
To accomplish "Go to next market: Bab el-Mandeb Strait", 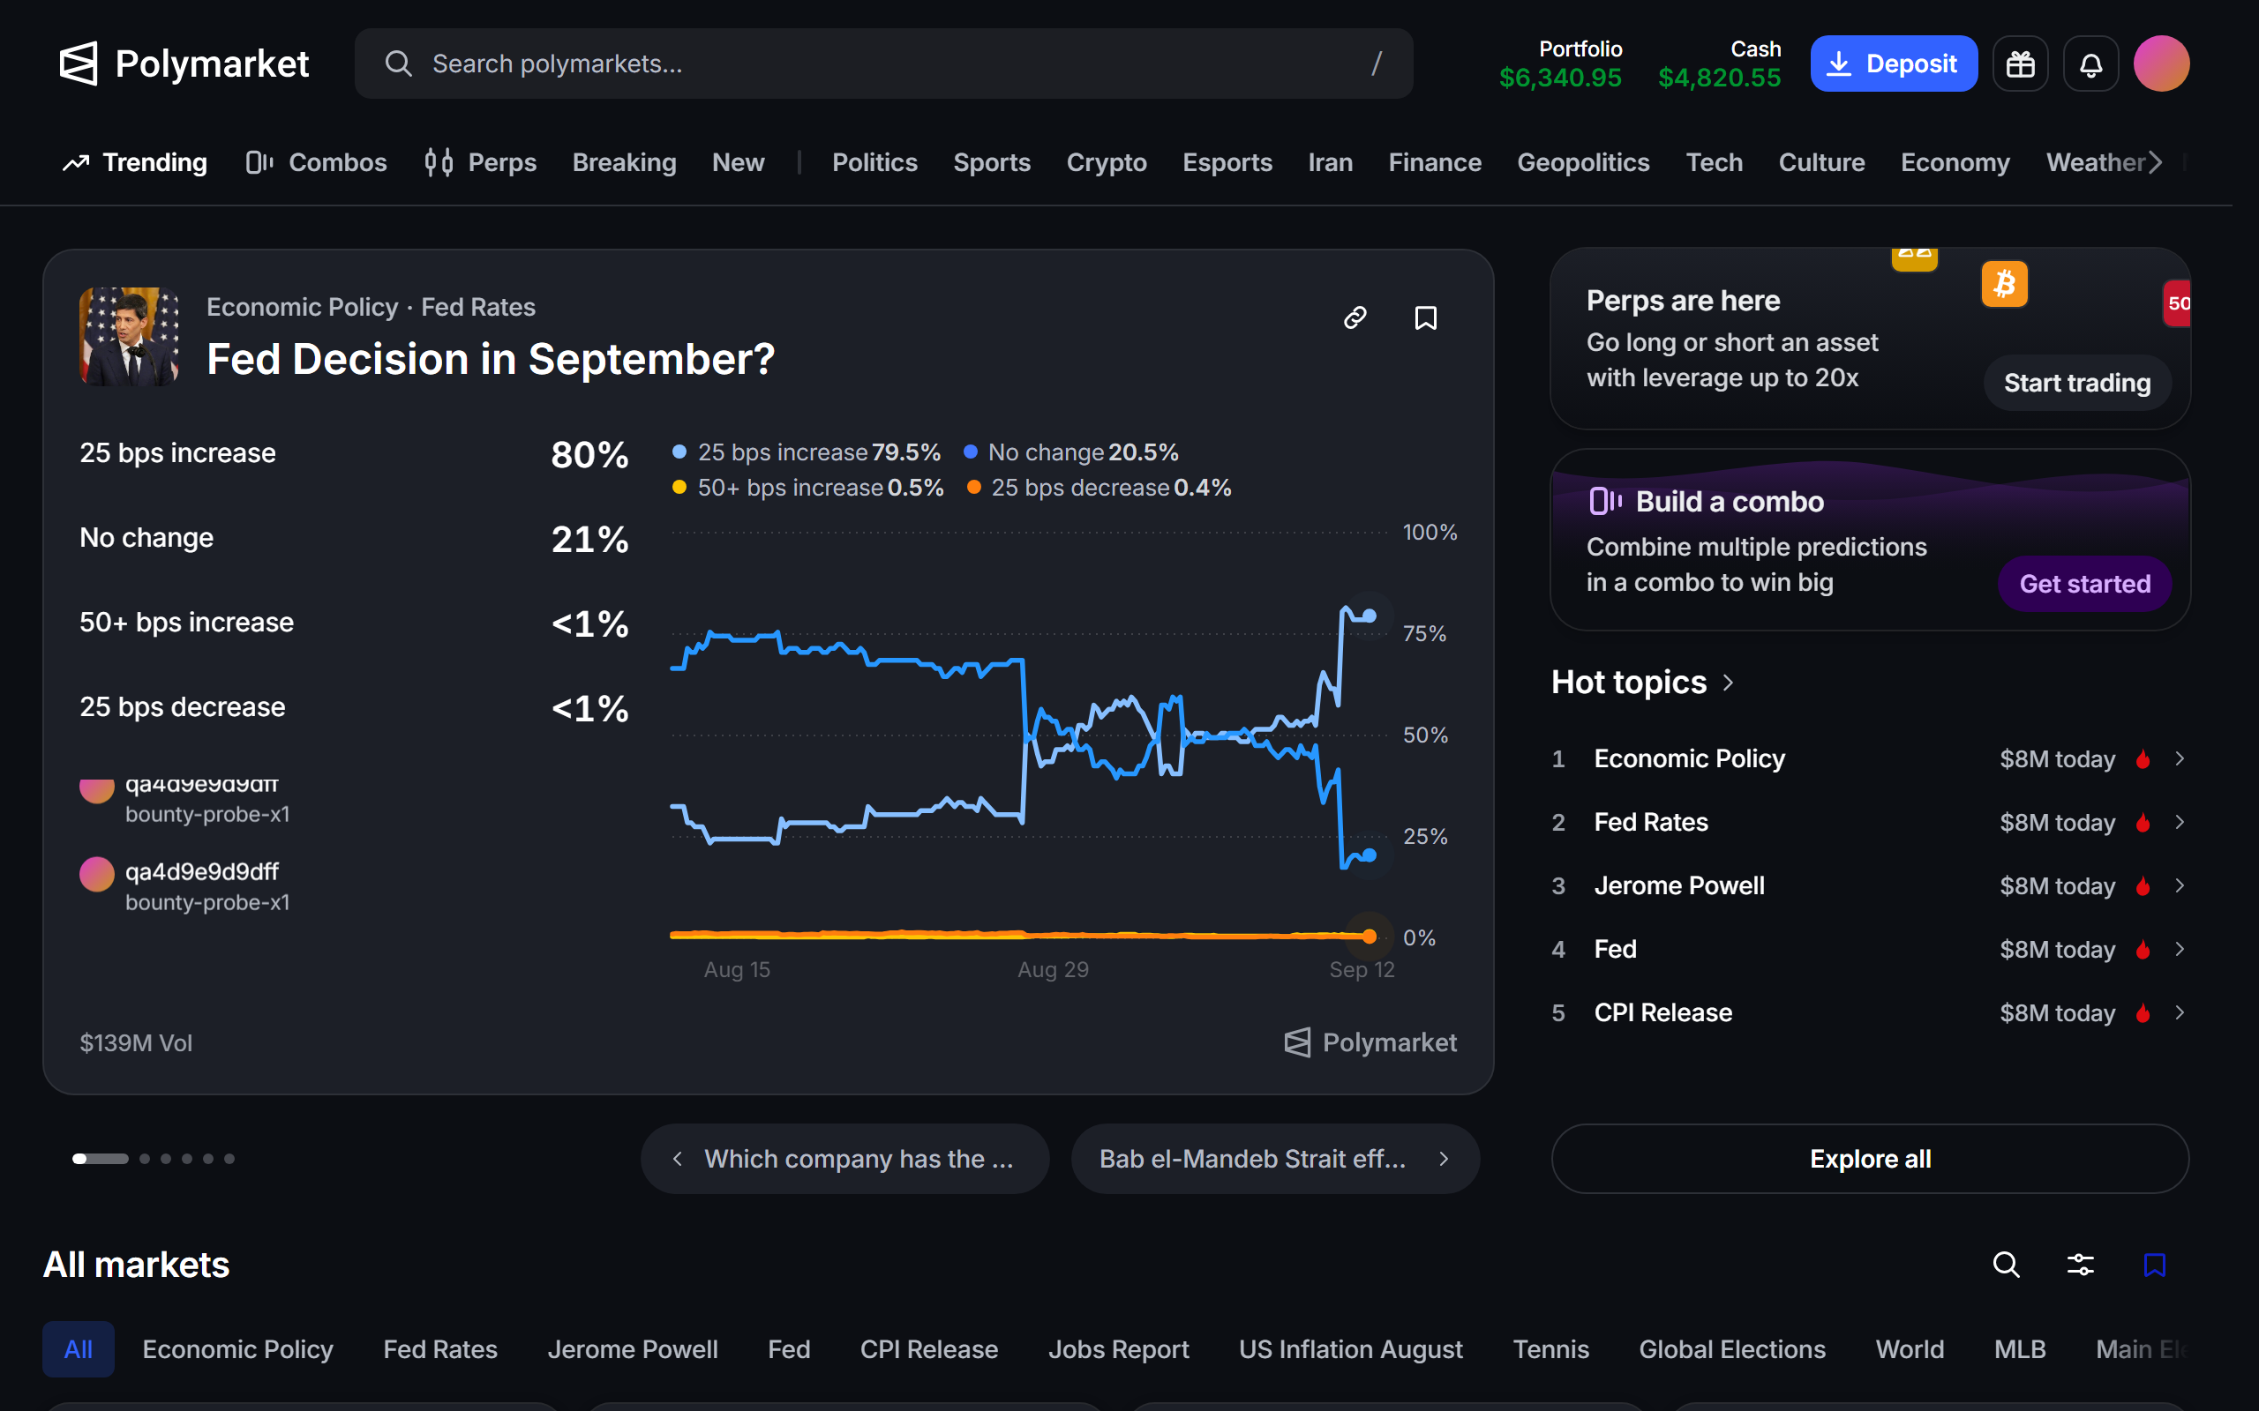I will [x=1275, y=1158].
